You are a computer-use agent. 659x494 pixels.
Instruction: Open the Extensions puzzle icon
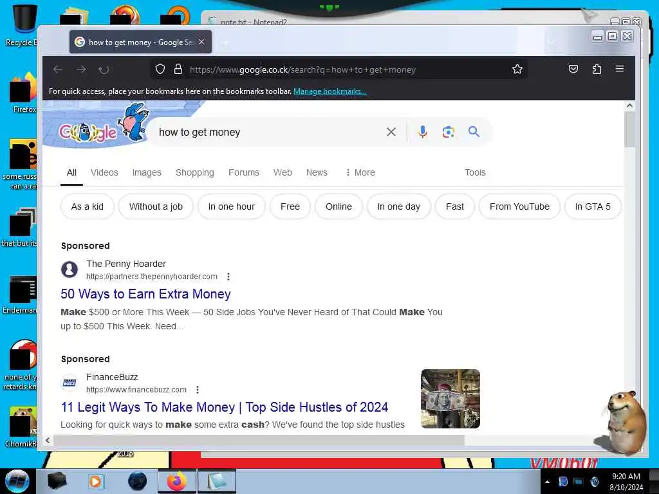tap(597, 69)
